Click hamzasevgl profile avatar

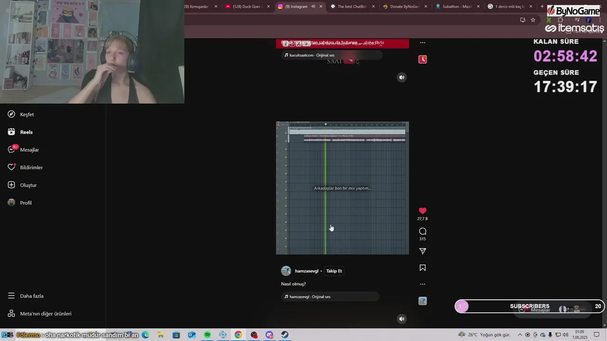(286, 271)
